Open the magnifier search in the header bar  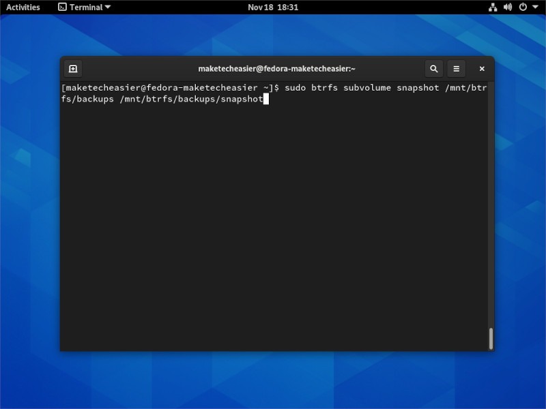(434, 68)
